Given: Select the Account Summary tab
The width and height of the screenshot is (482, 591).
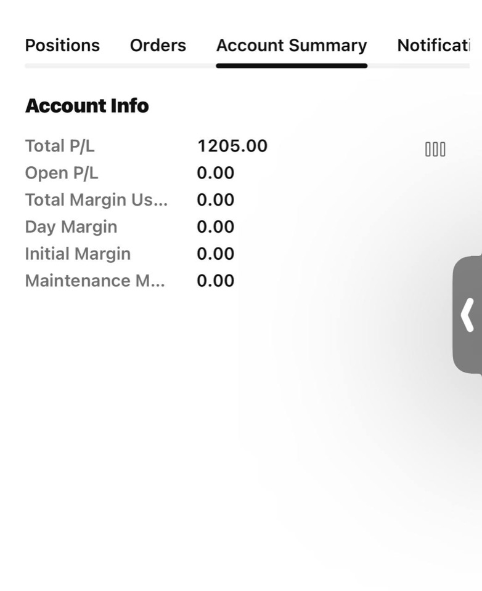Looking at the screenshot, I should tap(292, 46).
